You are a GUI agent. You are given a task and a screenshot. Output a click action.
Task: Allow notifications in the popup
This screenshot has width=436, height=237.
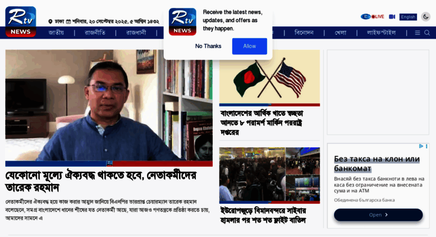(249, 46)
